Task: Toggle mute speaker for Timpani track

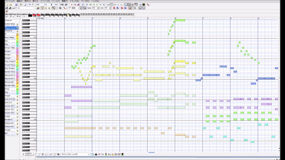Action: (17, 96)
